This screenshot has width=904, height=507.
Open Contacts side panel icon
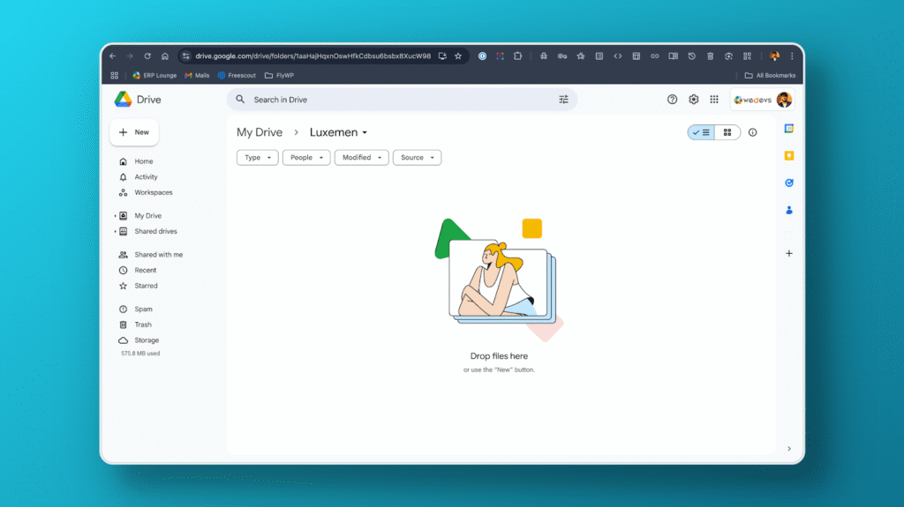coord(789,210)
